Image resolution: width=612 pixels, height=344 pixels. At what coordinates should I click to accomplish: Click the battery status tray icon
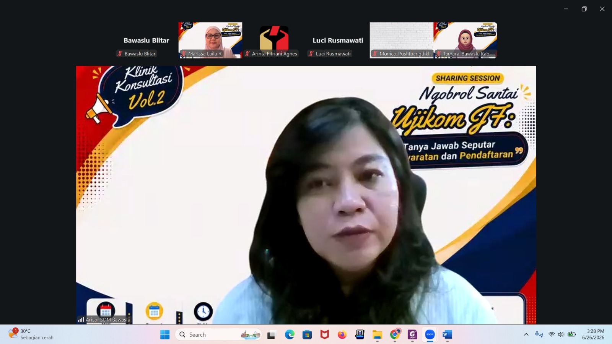(x=571, y=334)
